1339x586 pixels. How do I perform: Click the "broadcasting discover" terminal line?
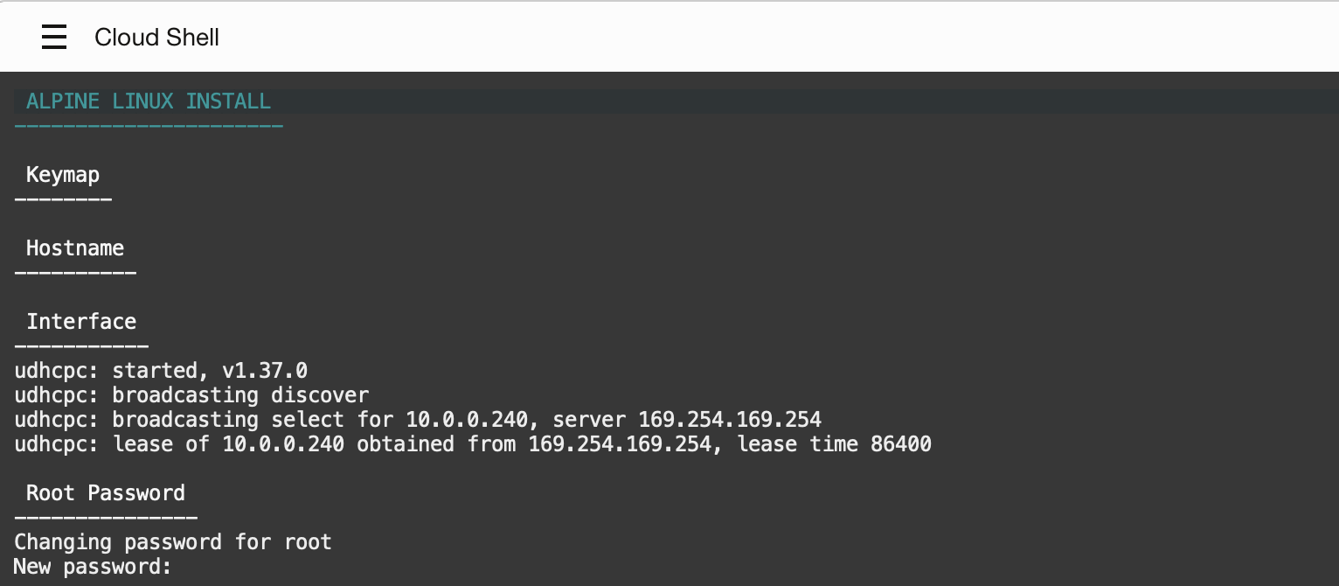tap(240, 395)
